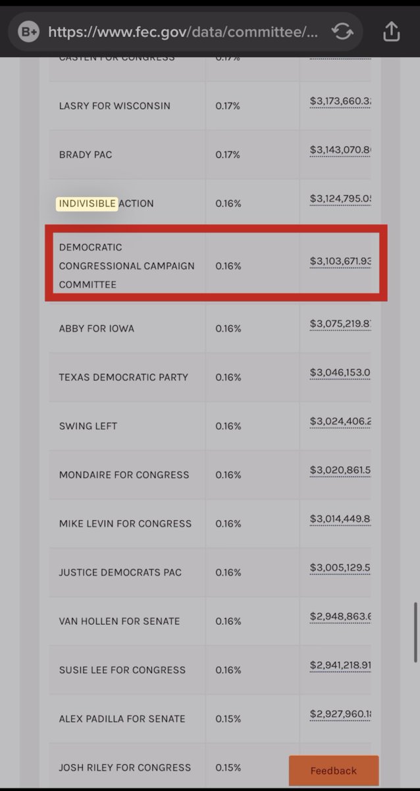Select Susie Lee for Congress amount link

pyautogui.click(x=340, y=664)
